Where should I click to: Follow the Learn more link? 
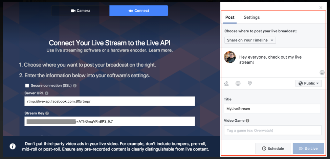pyautogui.click(x=160, y=50)
